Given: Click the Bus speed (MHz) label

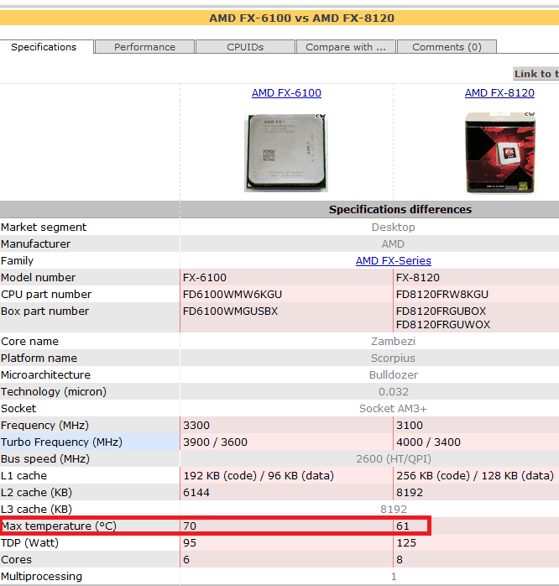Looking at the screenshot, I should click(x=45, y=459).
